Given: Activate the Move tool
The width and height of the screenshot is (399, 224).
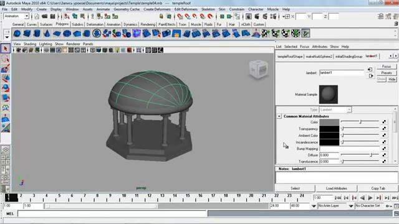Looking at the screenshot, I should [6, 78].
